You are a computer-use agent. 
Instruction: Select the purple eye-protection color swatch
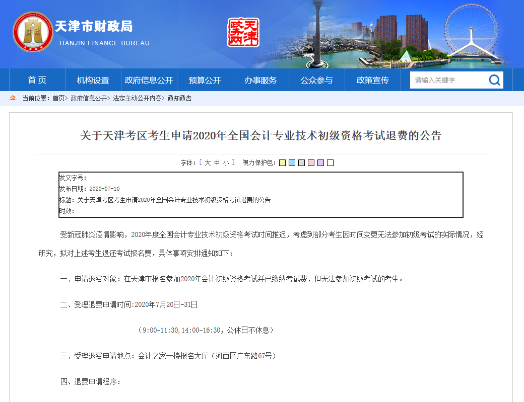pyautogui.click(x=321, y=163)
